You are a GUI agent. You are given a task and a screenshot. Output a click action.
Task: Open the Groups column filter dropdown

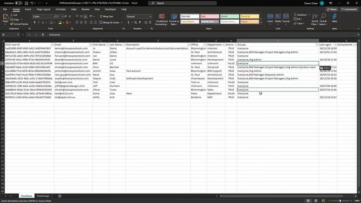click(317, 45)
